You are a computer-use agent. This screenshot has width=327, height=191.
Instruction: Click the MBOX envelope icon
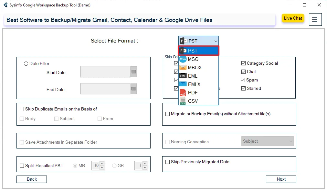[x=183, y=68]
